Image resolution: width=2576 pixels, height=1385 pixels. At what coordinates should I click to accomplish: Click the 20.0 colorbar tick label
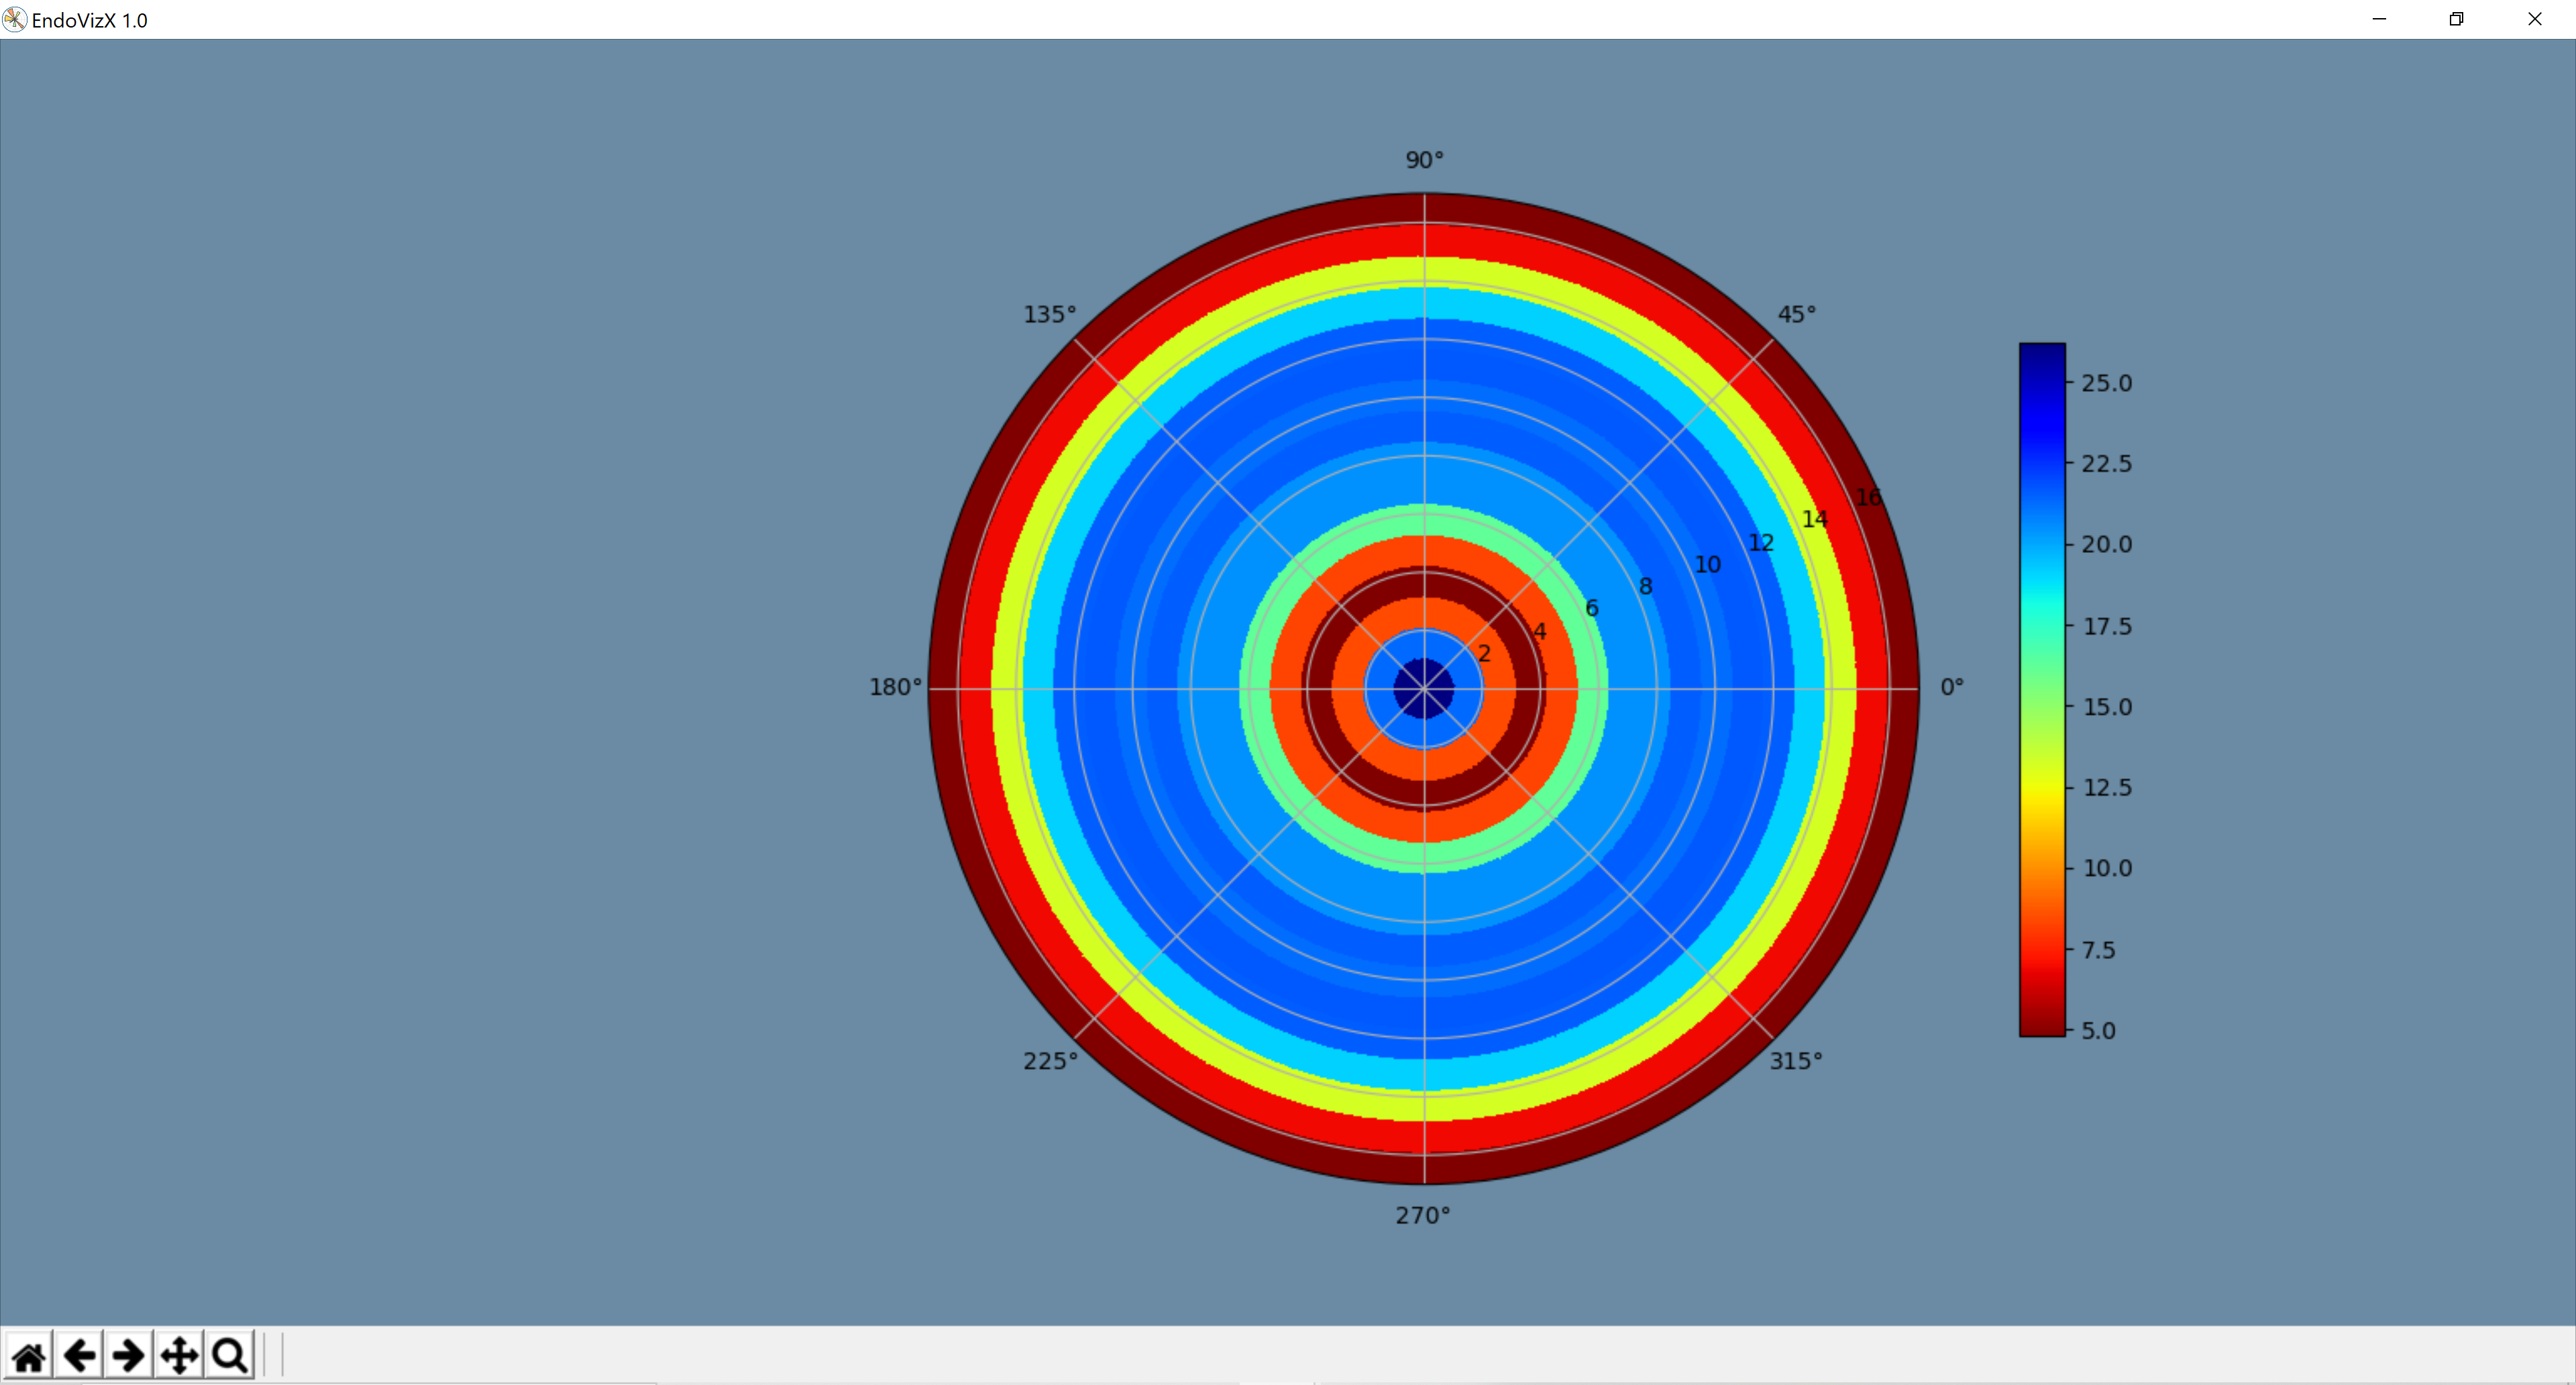click(x=2106, y=544)
